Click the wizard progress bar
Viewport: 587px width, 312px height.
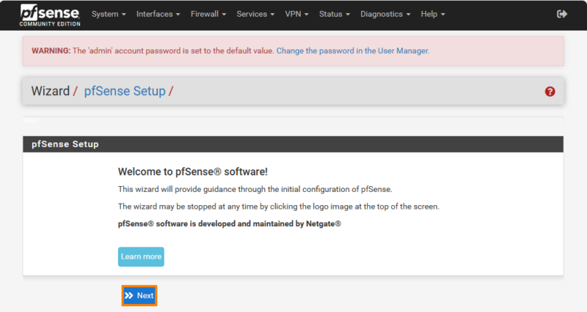click(x=293, y=117)
